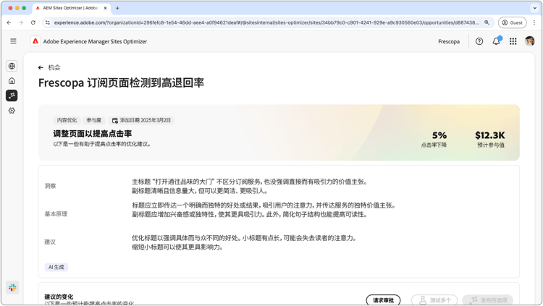The image size is (543, 306).
Task: Open the hamburger navigation menu
Action: click(13, 41)
